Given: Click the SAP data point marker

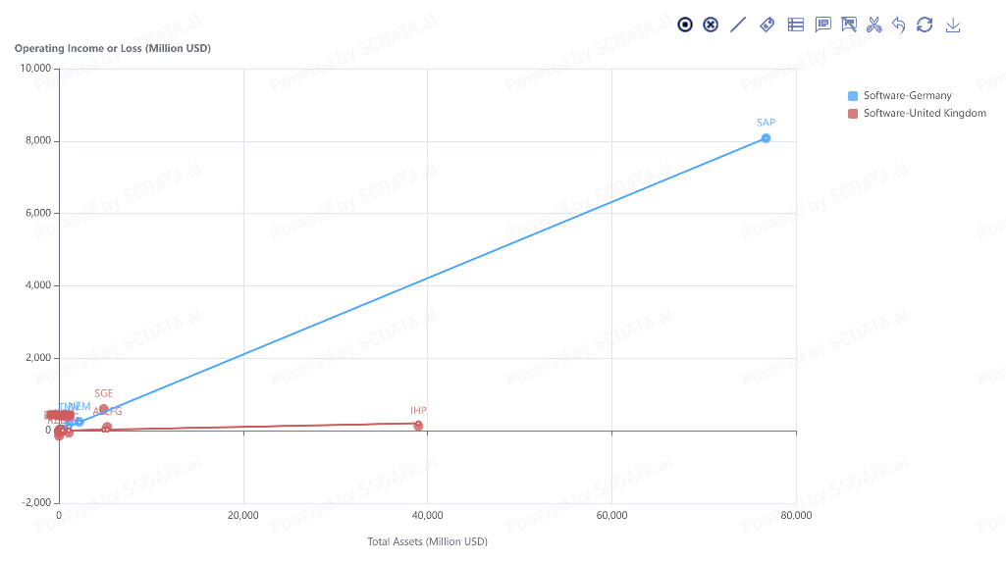Looking at the screenshot, I should pos(766,138).
